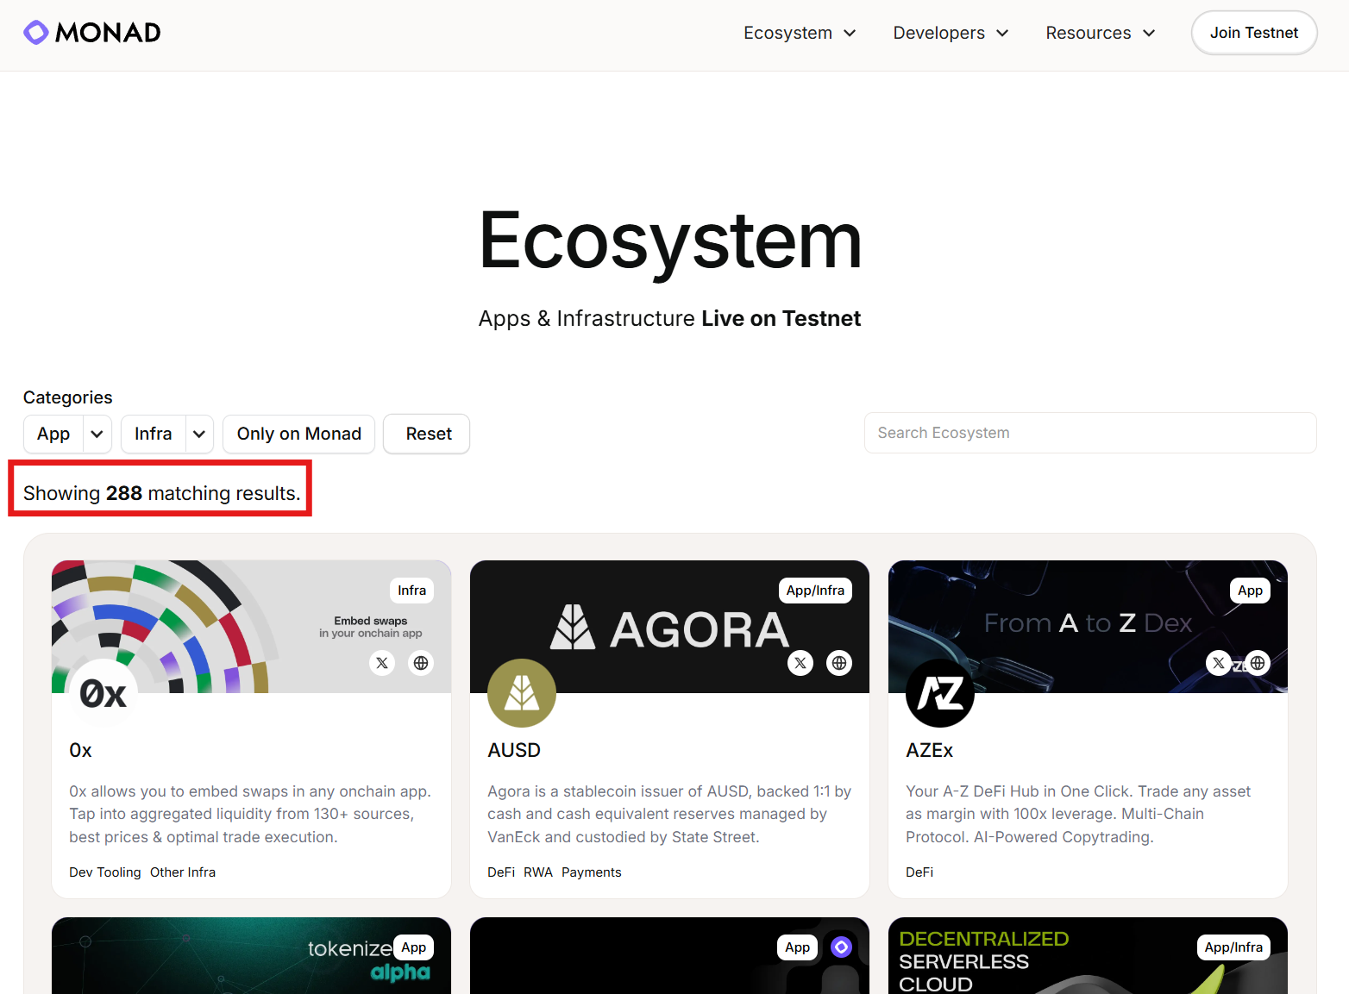Filter by the Infra category button
The image size is (1349, 994).
tap(154, 434)
